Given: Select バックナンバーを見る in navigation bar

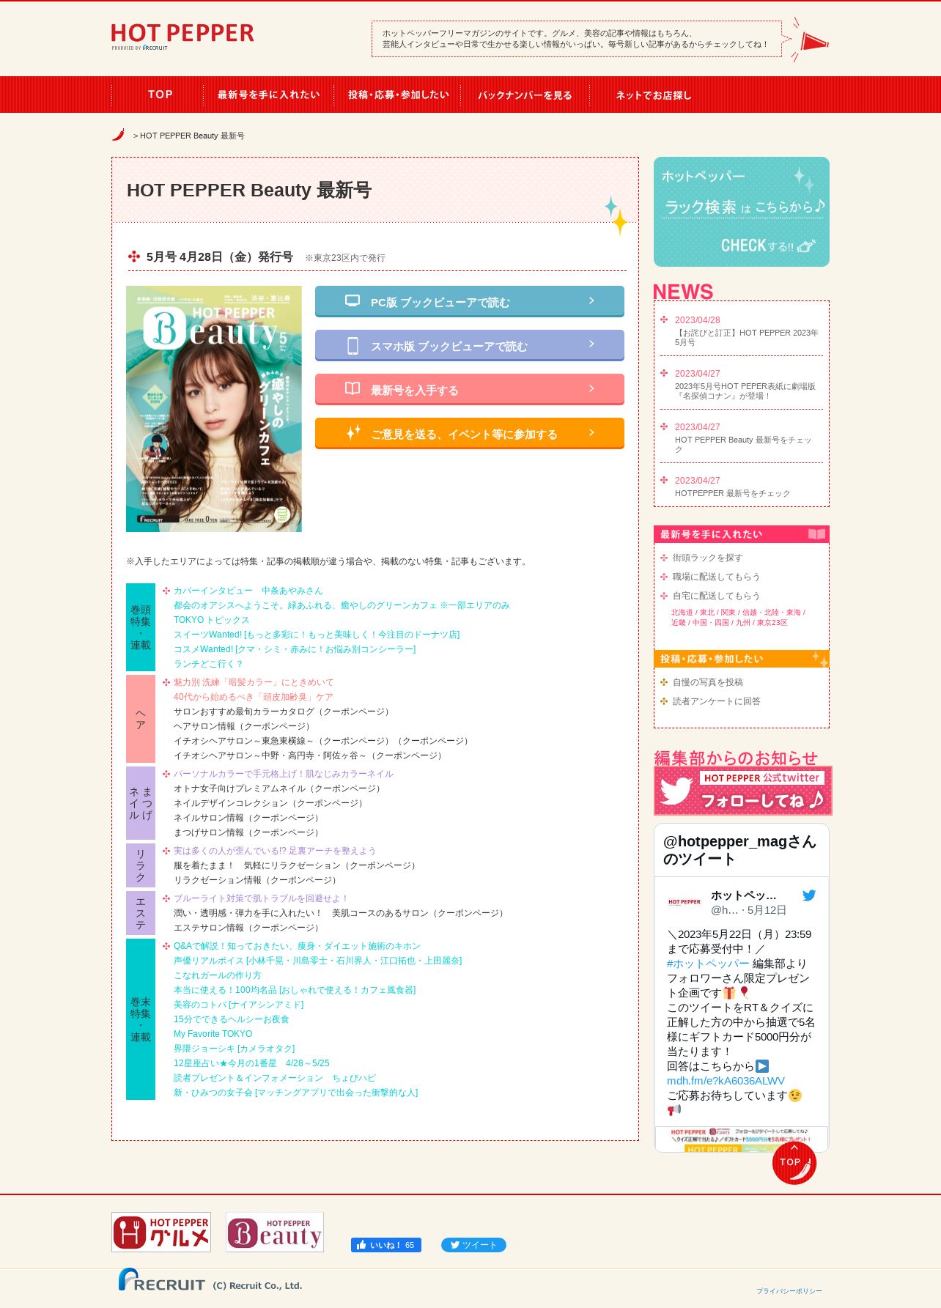Looking at the screenshot, I should 525,95.
